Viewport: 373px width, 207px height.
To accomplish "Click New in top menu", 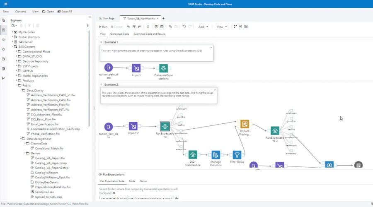I will click(x=6, y=12).
